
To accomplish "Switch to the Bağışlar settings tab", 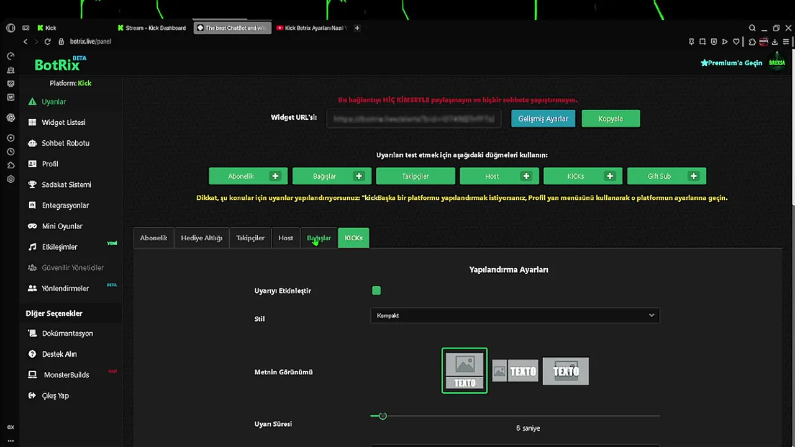I will (319, 238).
